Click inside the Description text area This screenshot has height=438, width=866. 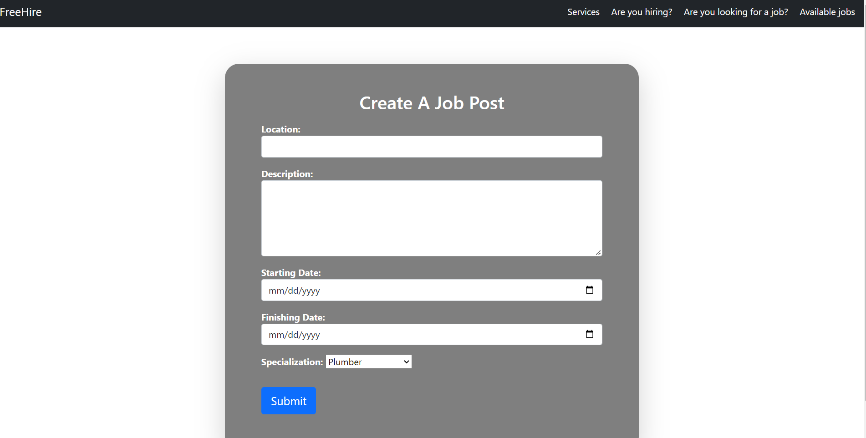point(432,218)
